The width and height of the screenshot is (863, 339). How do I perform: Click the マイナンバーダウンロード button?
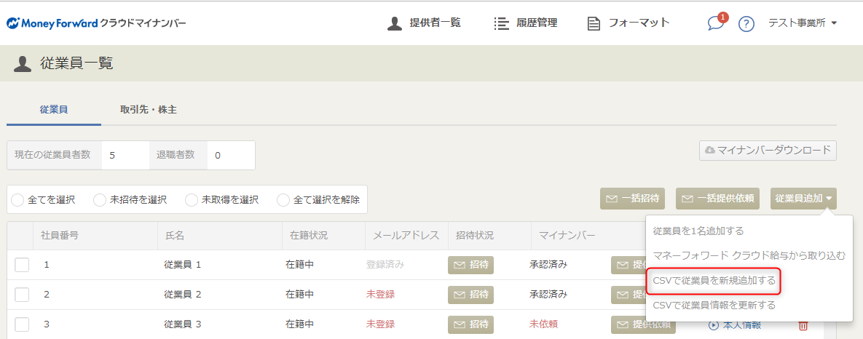pyautogui.click(x=768, y=151)
